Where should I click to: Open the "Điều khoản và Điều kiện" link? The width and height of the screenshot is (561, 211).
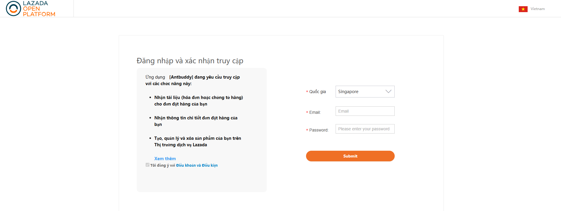coord(197,165)
